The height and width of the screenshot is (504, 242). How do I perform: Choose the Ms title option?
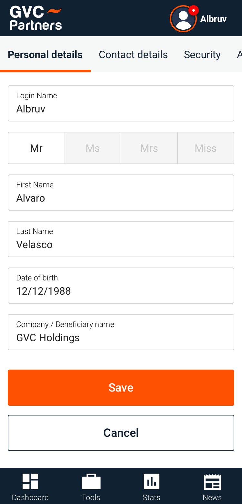tap(93, 148)
